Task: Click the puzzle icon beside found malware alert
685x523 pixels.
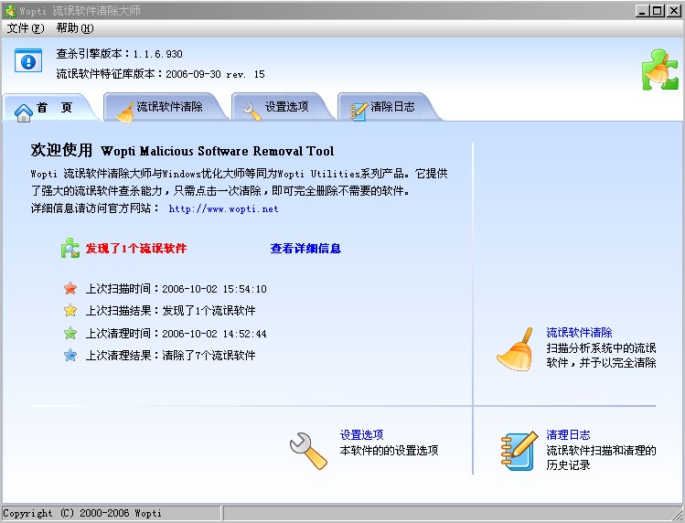Action: [70, 248]
